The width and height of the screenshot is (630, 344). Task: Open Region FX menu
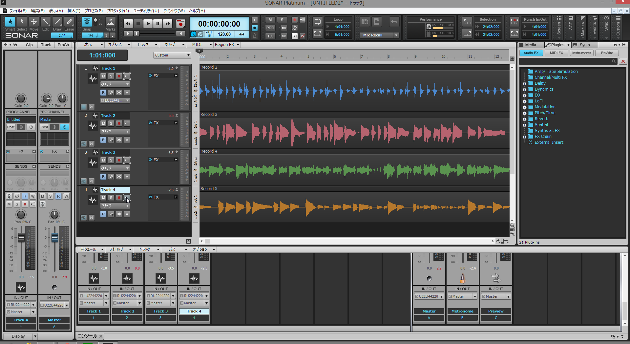227,45
